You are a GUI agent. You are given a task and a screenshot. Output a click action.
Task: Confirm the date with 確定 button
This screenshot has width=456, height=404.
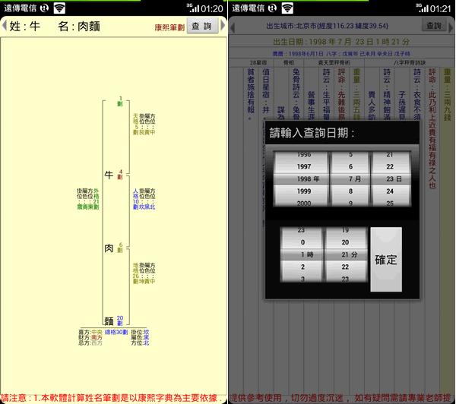386,259
